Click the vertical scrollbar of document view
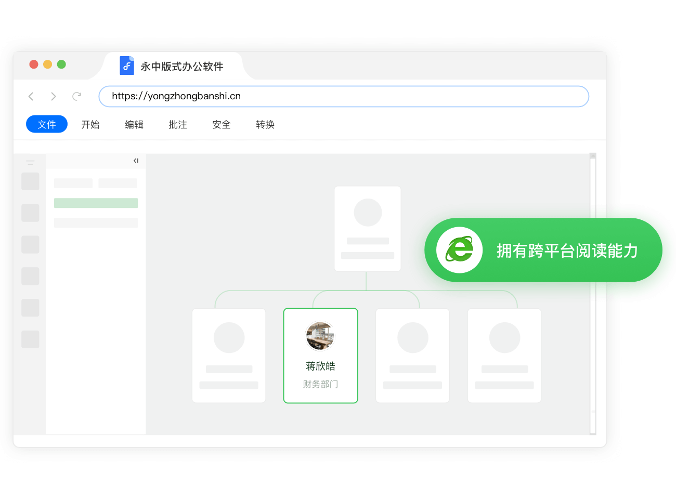This screenshot has width=676, height=499. click(593, 294)
